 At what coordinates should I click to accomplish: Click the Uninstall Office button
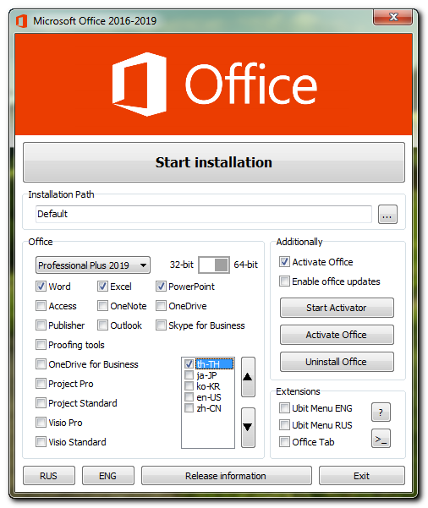click(x=337, y=362)
